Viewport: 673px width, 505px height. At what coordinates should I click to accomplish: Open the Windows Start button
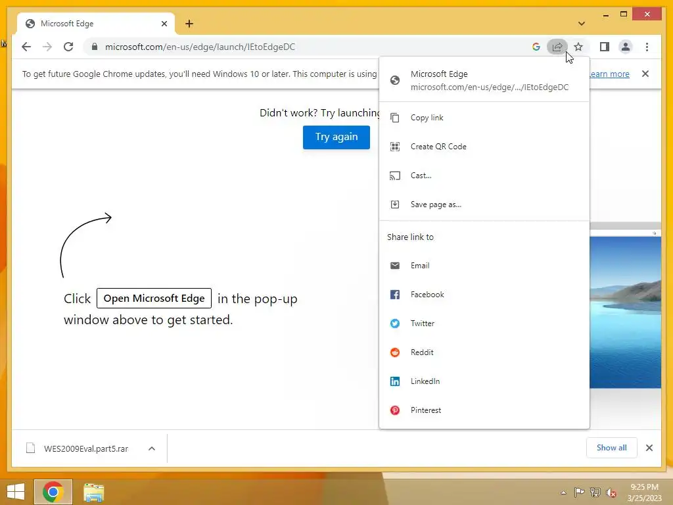(16, 492)
